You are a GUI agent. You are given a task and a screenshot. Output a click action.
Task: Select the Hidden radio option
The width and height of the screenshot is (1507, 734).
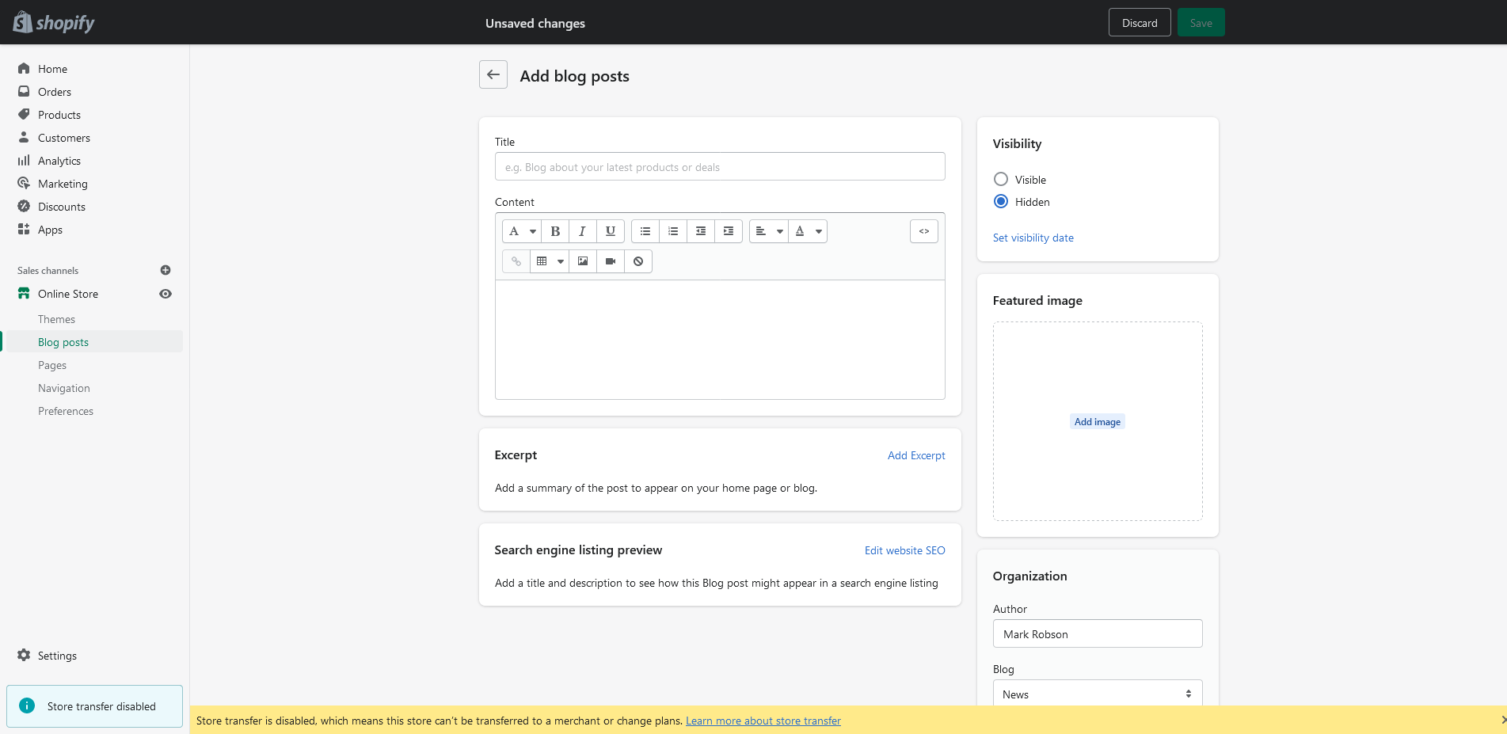[1001, 202]
